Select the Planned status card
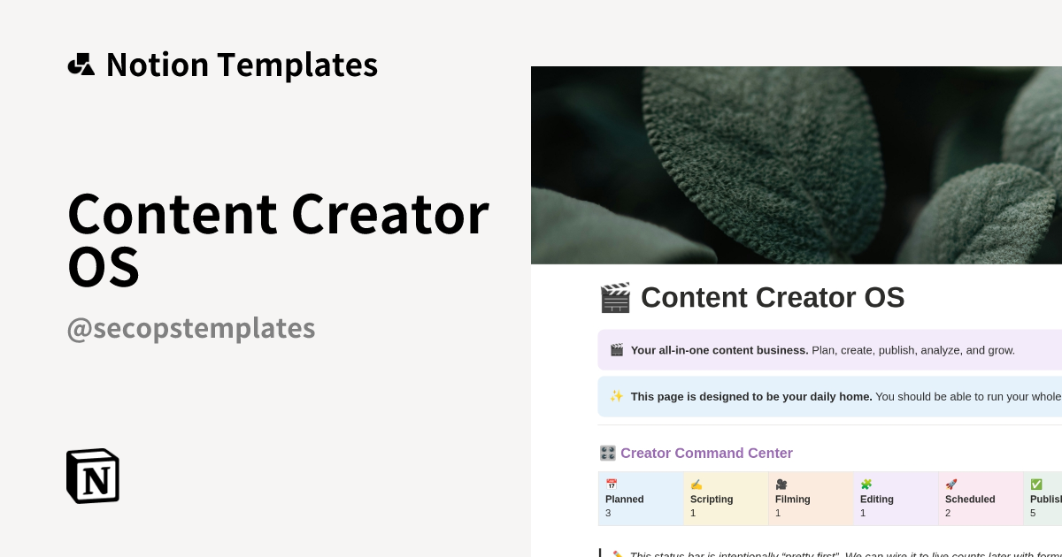 [x=641, y=499]
